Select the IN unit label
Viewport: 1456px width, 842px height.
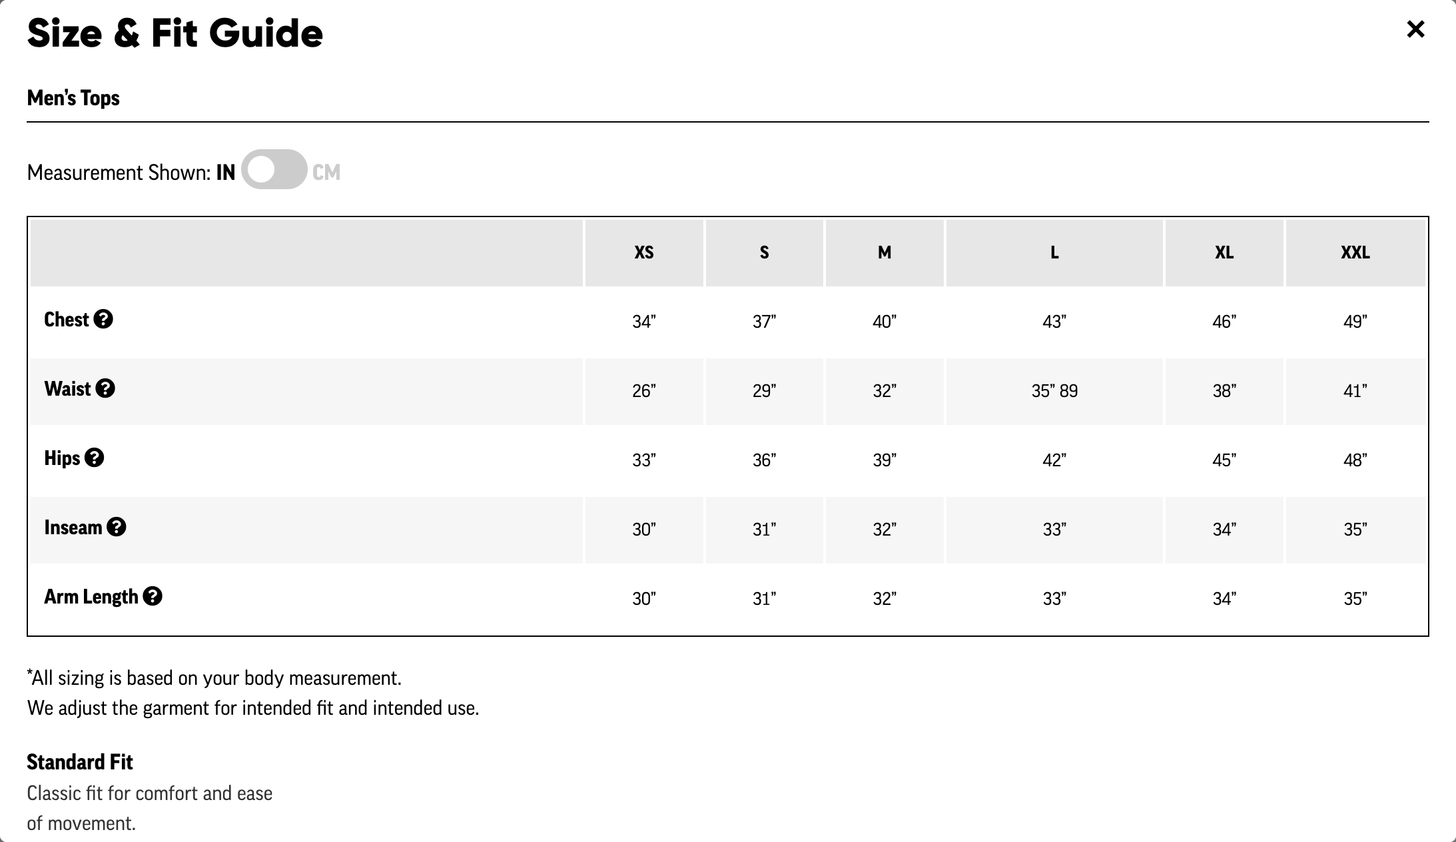226,173
